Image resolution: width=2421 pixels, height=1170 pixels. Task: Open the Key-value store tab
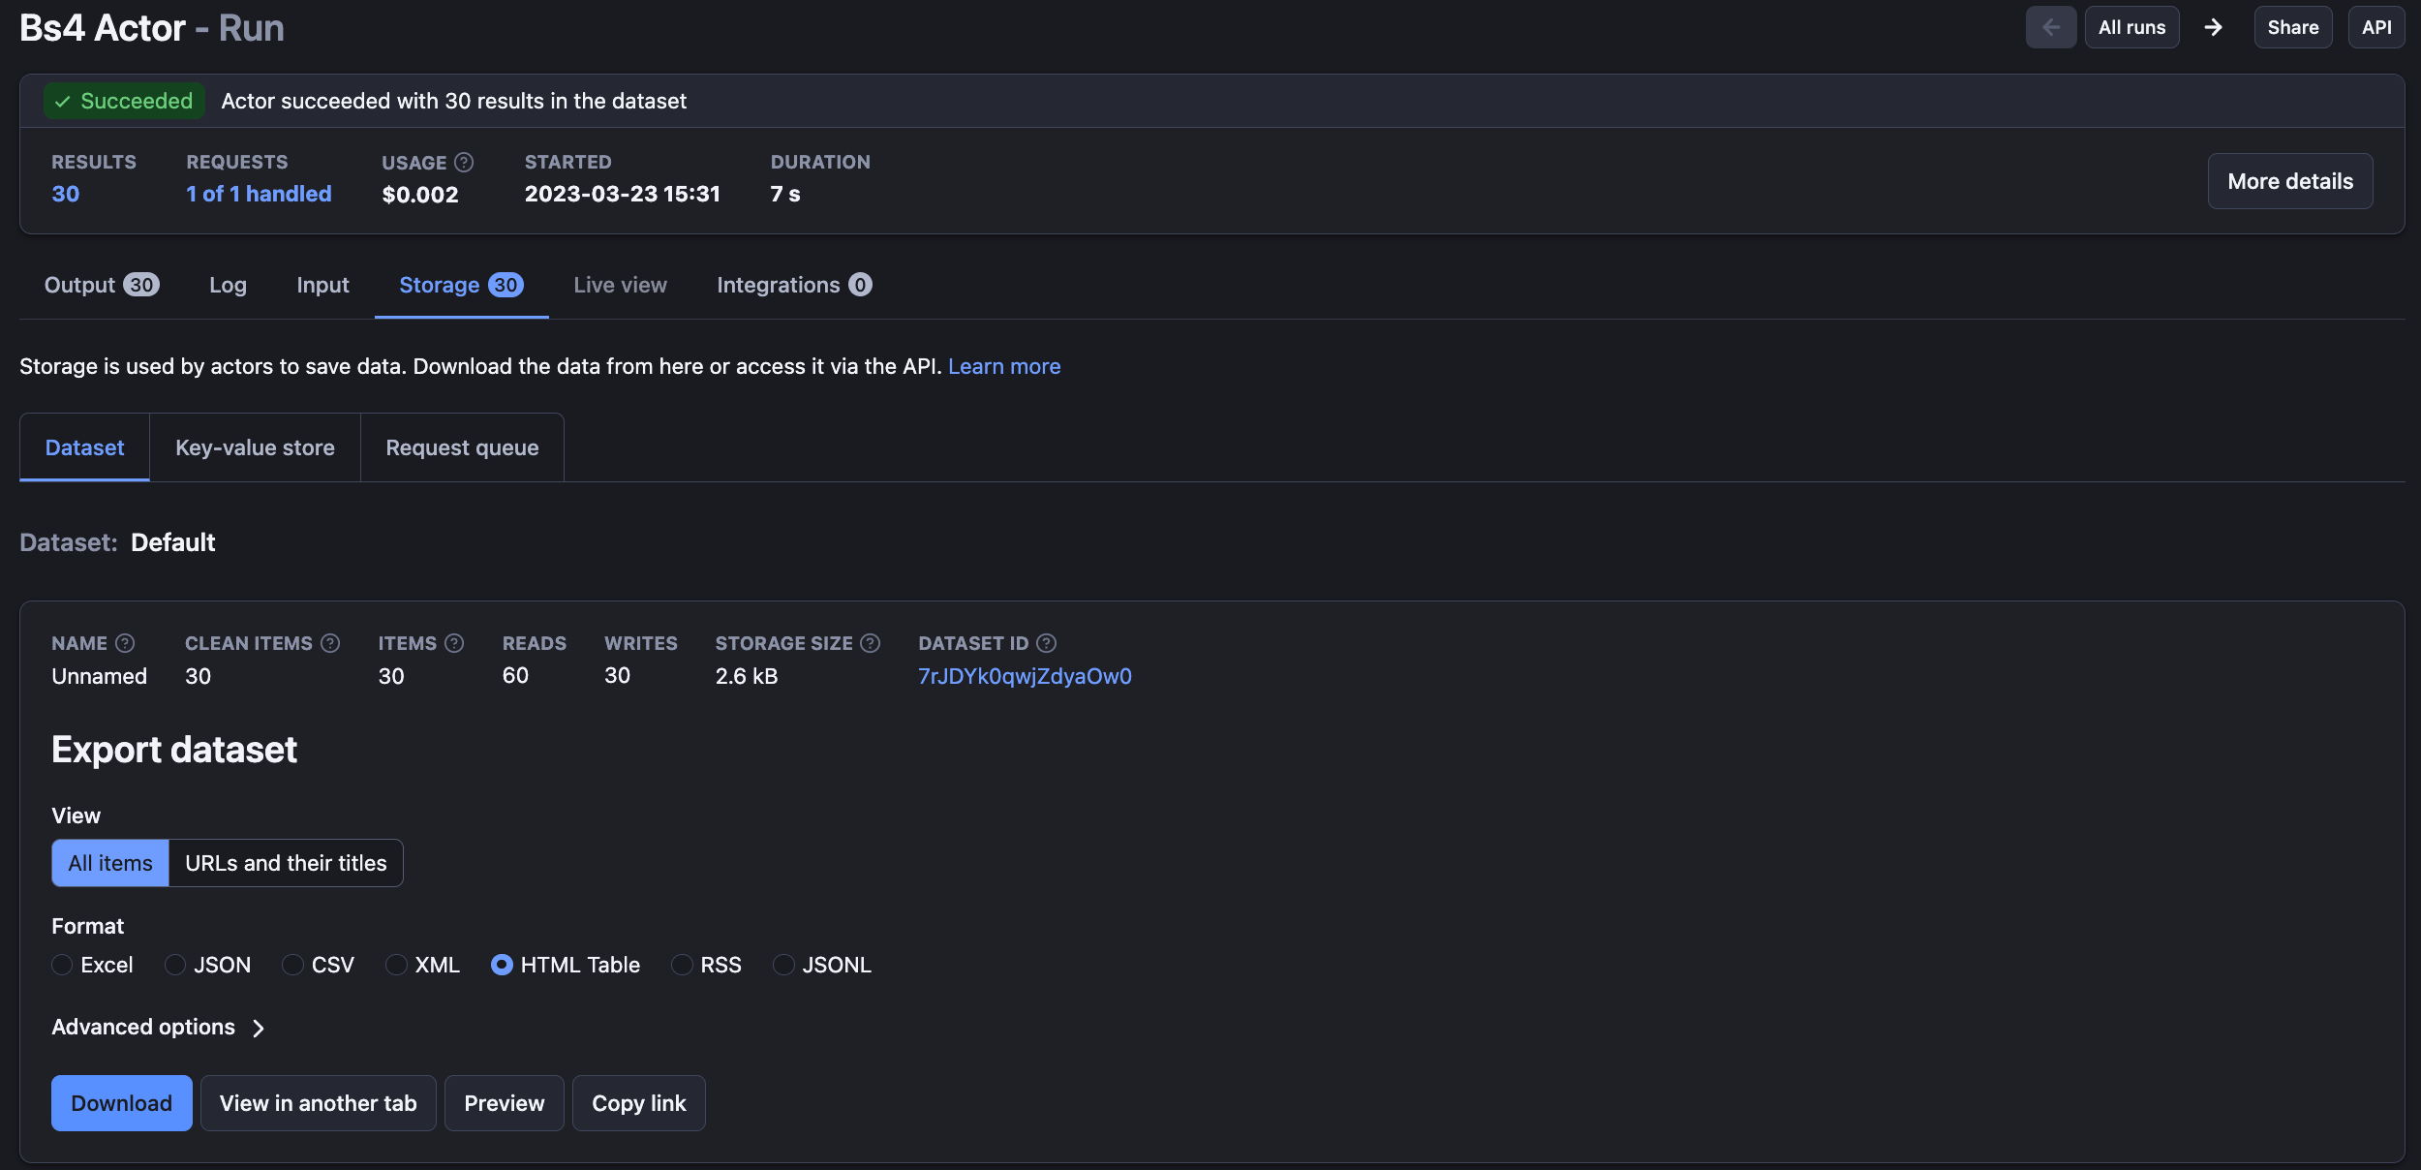tap(255, 447)
